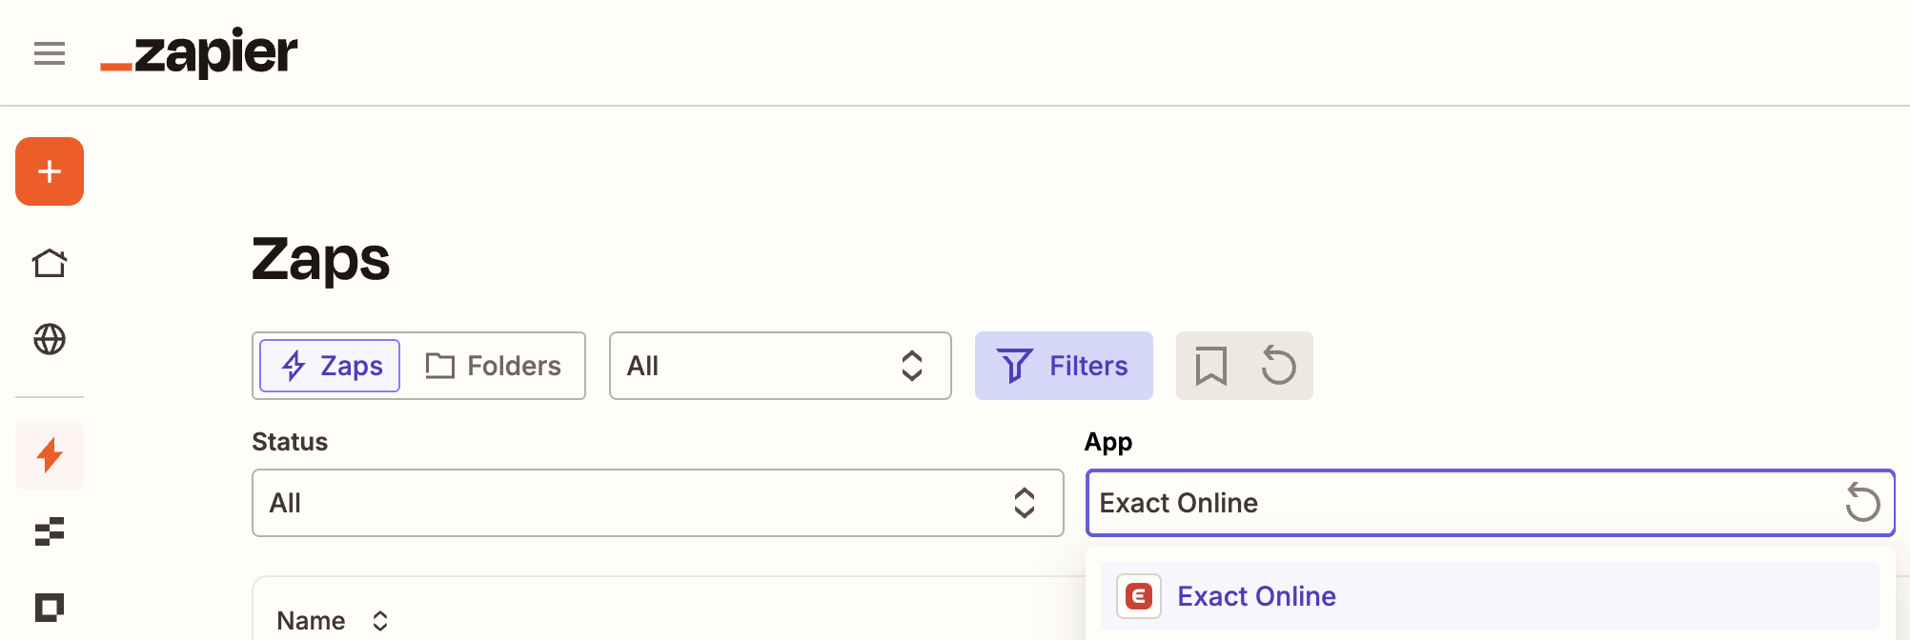This screenshot has width=1910, height=640.
Task: Go to Home in sidebar
Action: click(x=50, y=263)
